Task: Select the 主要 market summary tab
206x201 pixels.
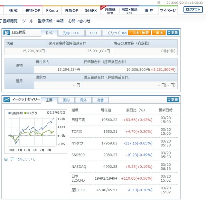Action: (x=49, y=100)
